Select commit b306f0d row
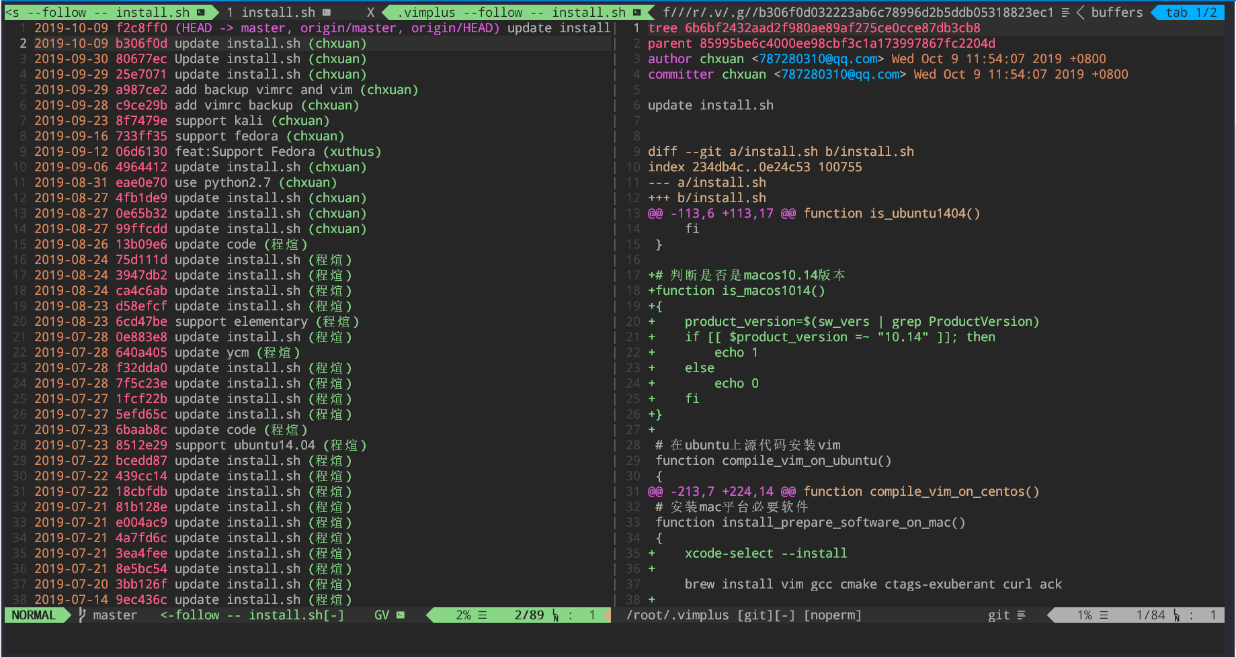The width and height of the screenshot is (1236, 657). (308, 44)
